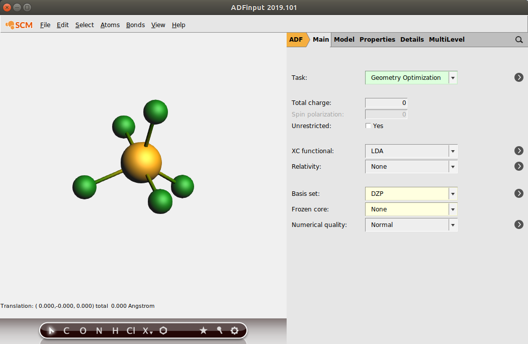528x344 pixels.
Task: Maximize the ADFinput window
Action: tap(27, 7)
